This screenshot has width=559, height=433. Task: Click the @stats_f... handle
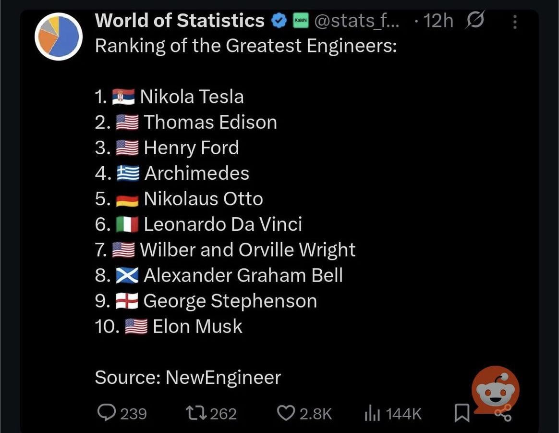point(357,21)
